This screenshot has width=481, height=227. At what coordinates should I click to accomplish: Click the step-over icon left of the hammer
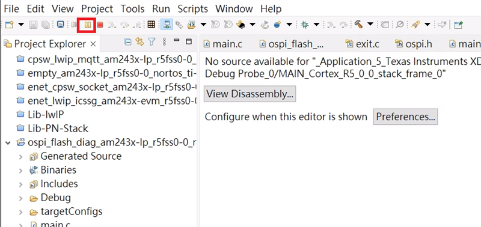pyautogui.click(x=344, y=25)
